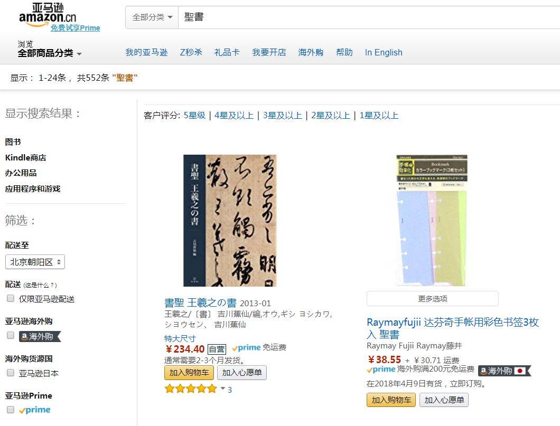Open the Raymayfujii 达芬奇手帐用彩色书签 product title
560x426 pixels.
453,328
